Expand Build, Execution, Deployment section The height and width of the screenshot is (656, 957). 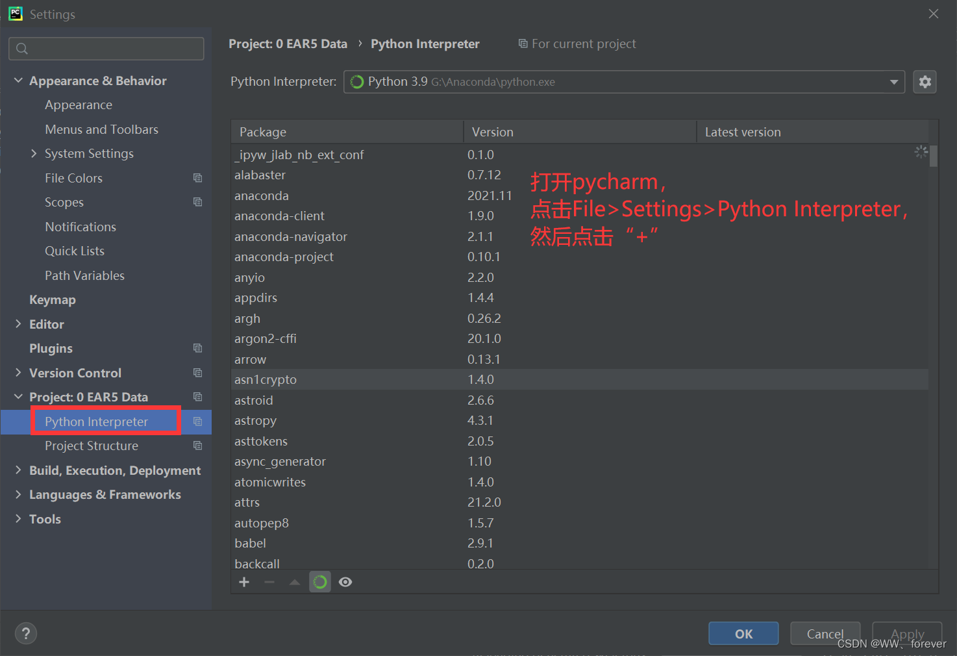coord(18,470)
